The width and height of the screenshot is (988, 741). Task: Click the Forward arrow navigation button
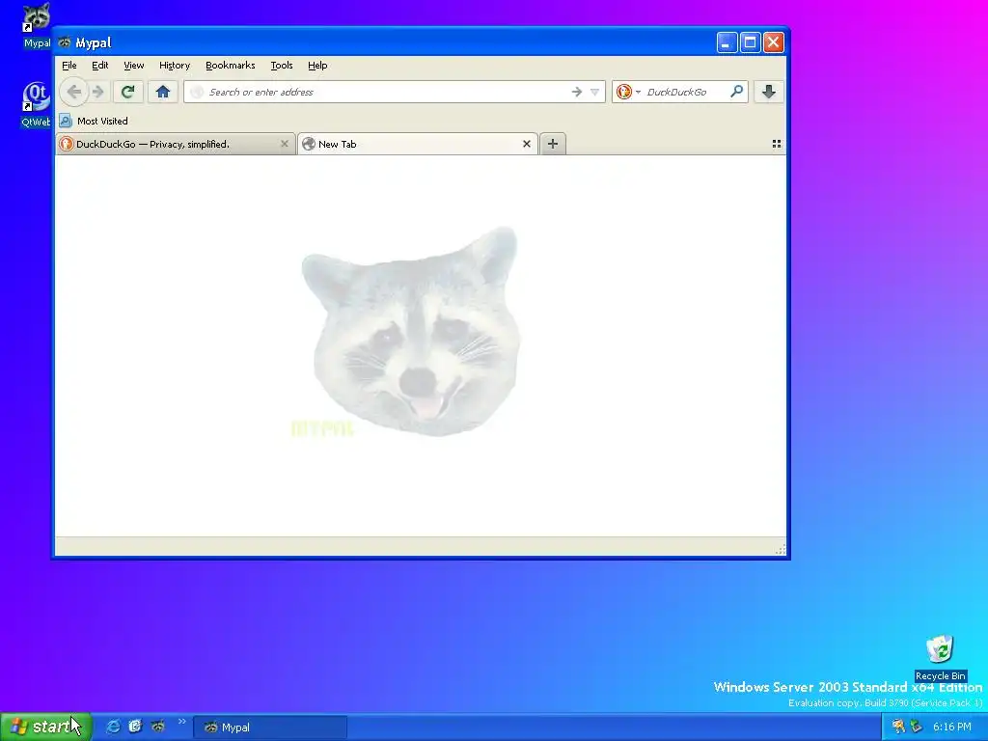(x=97, y=92)
